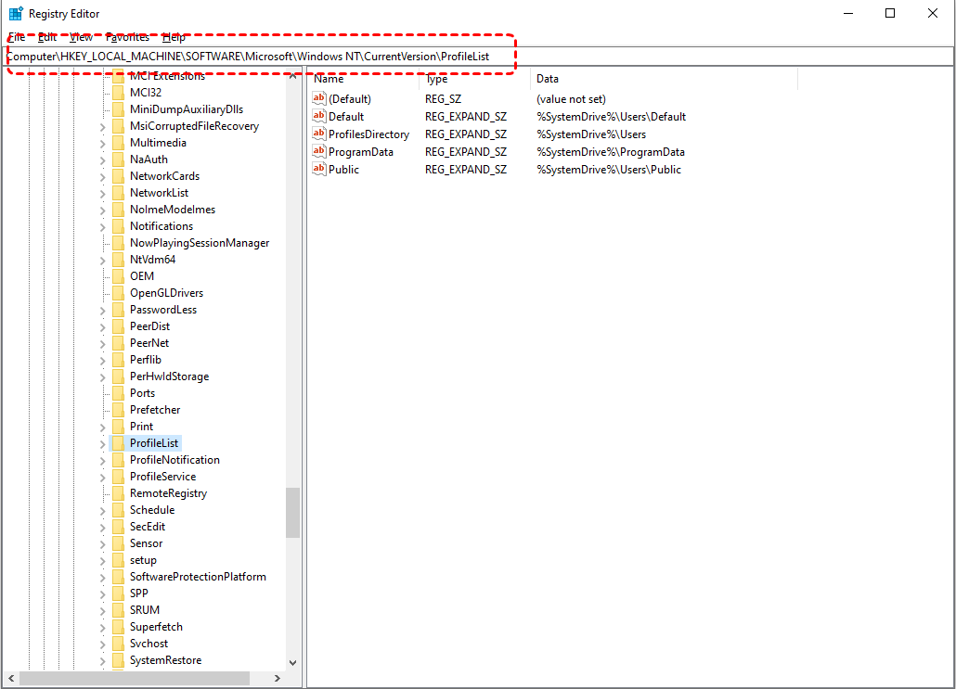This screenshot has width=956, height=689.
Task: Expand the SecEdit key
Action: pyautogui.click(x=102, y=528)
